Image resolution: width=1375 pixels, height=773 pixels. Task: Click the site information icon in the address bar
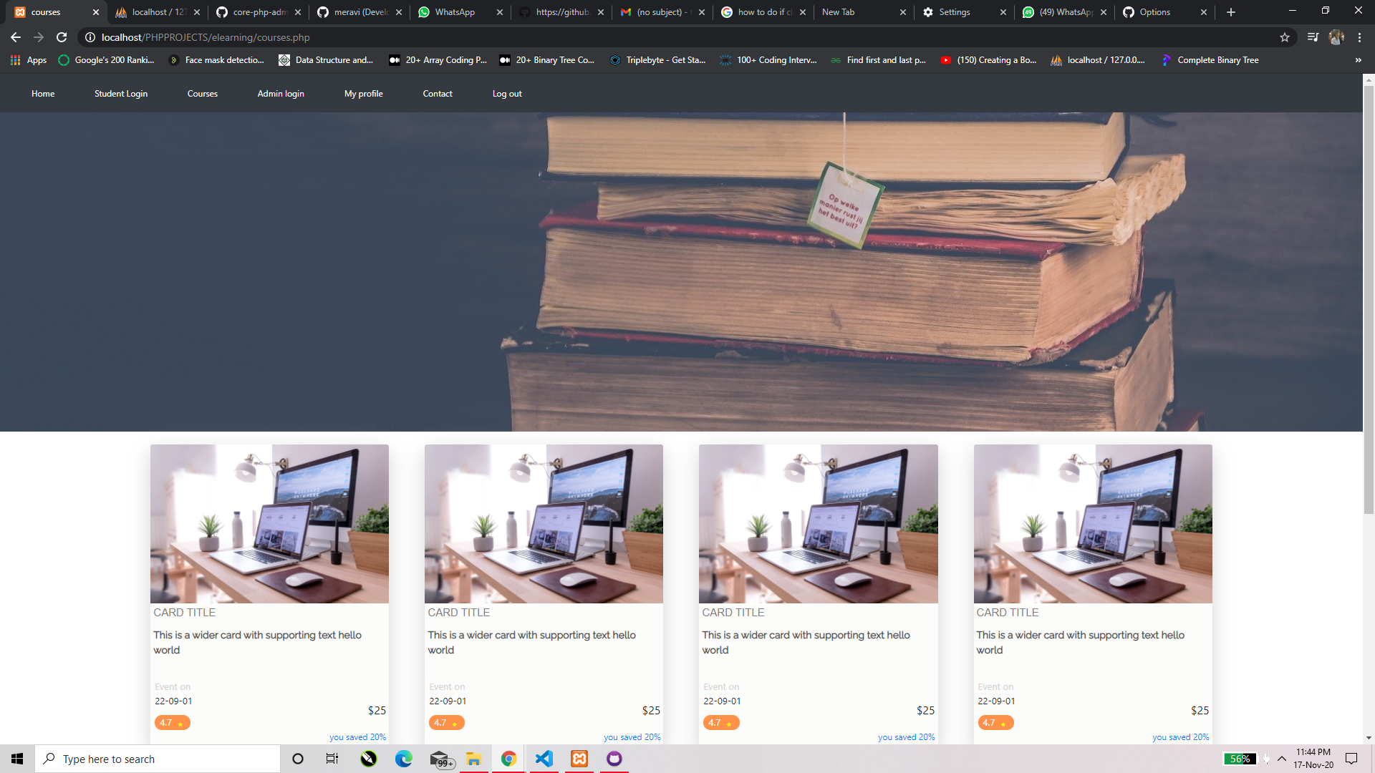point(90,37)
